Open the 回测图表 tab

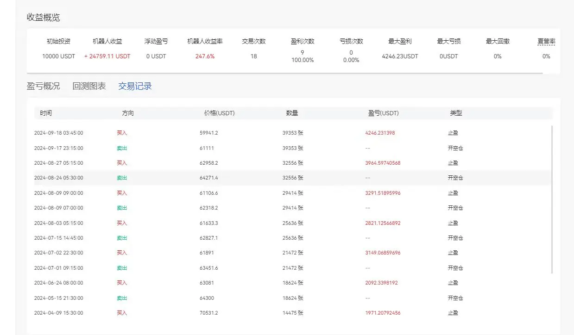click(89, 86)
